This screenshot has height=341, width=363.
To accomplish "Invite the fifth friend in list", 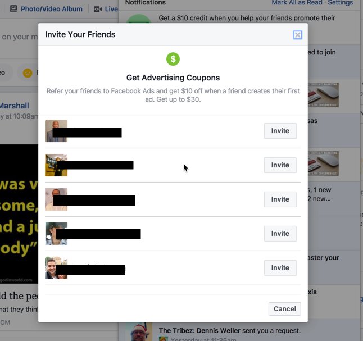I will (x=280, y=268).
